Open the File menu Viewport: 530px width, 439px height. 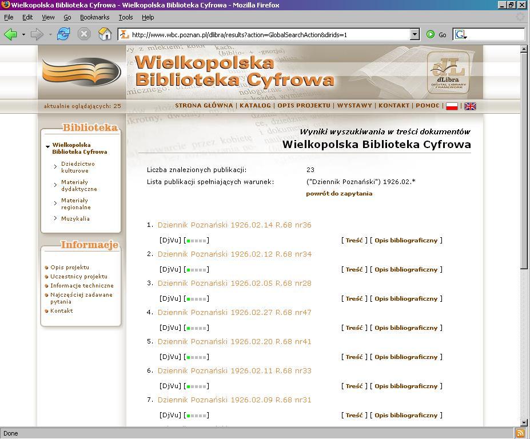[9, 17]
